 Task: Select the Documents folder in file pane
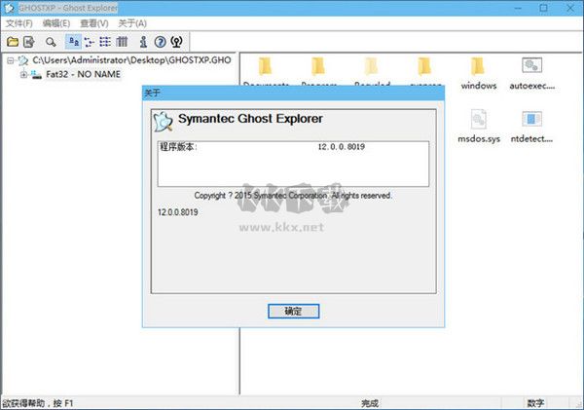(x=265, y=67)
